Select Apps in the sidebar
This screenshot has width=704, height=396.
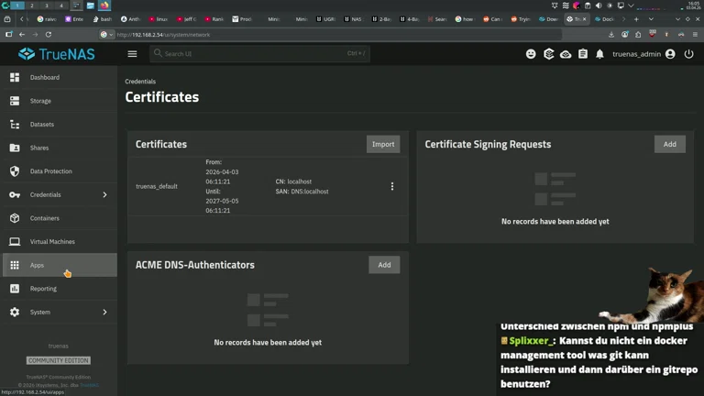pyautogui.click(x=37, y=266)
